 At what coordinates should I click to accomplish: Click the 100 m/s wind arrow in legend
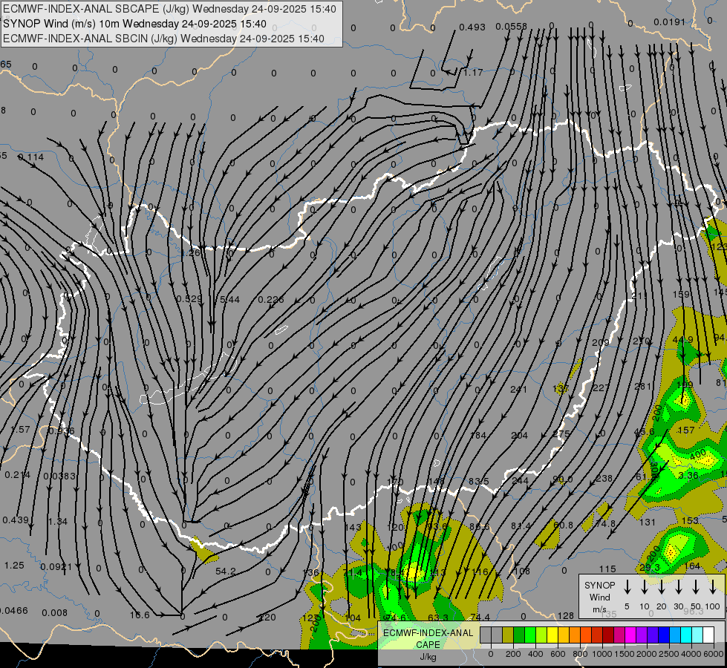pyautogui.click(x=713, y=587)
